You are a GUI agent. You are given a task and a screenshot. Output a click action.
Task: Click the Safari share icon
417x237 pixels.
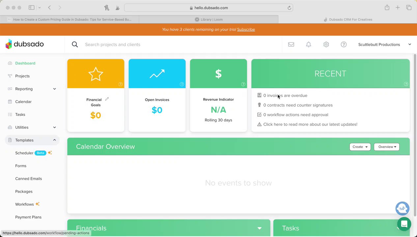click(x=387, y=7)
